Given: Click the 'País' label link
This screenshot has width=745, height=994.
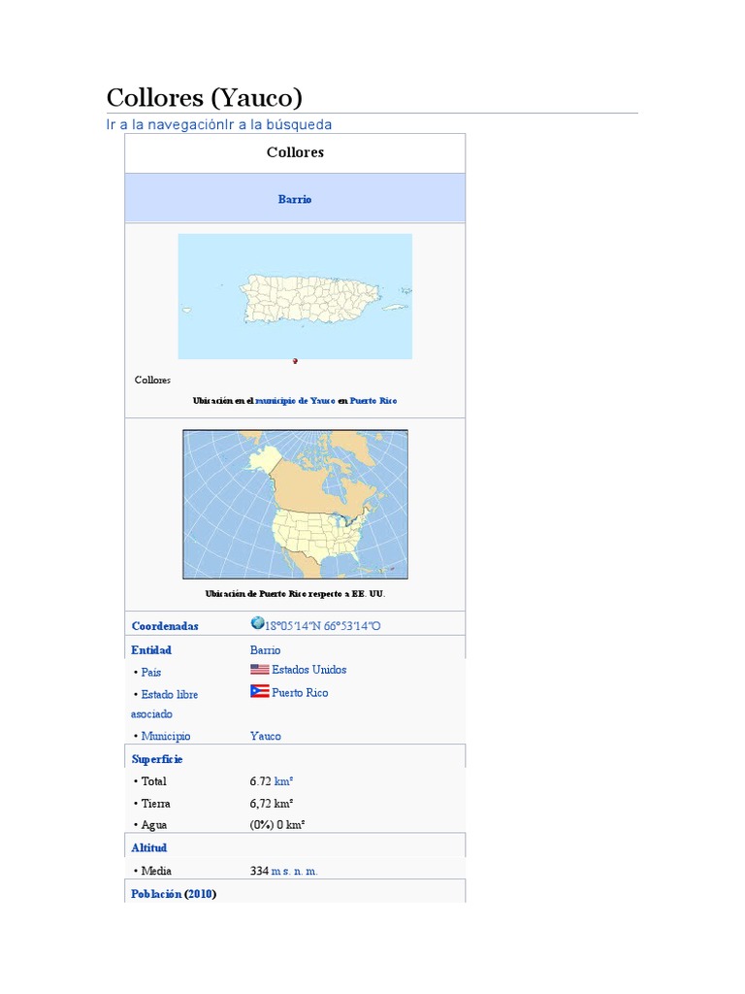Looking at the screenshot, I should click(150, 673).
